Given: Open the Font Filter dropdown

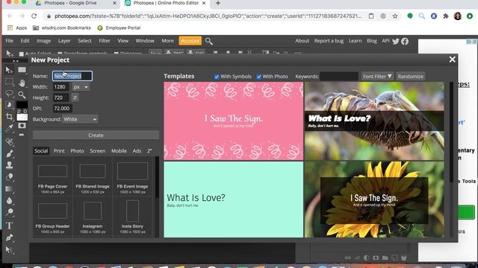Looking at the screenshot, I should [377, 77].
